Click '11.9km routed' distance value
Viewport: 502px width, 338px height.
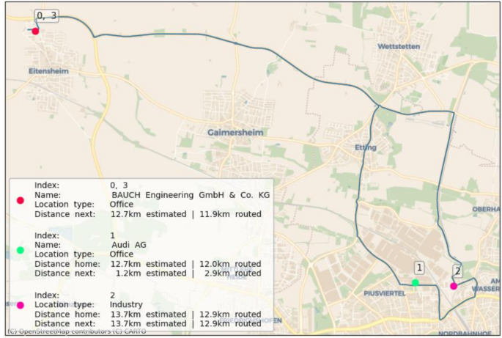tap(231, 214)
